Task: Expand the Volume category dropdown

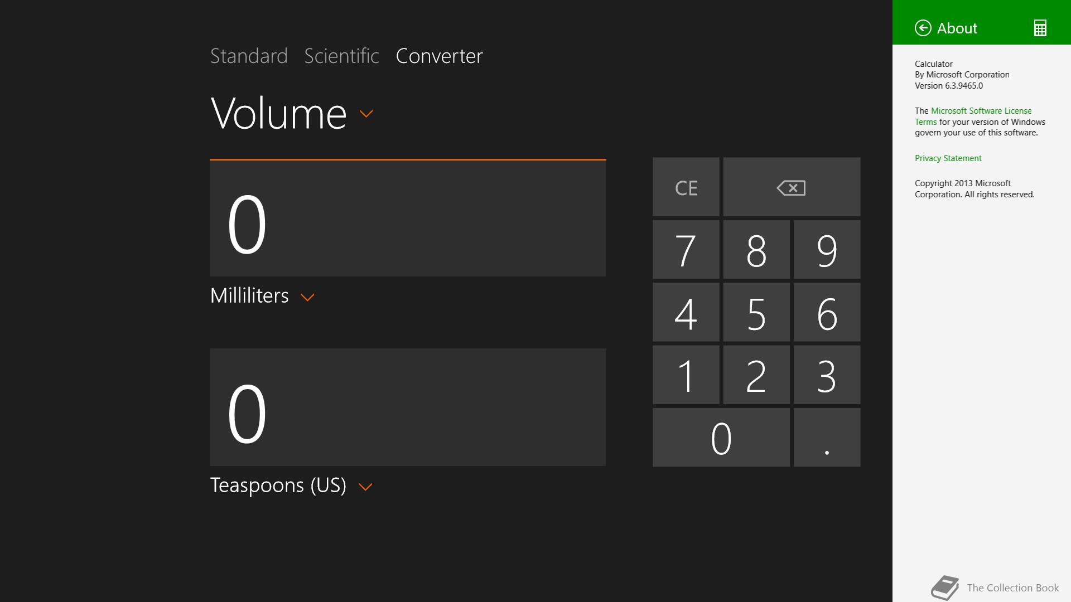Action: [366, 114]
